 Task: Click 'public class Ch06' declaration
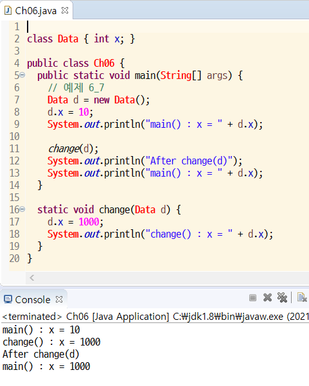pyautogui.click(x=76, y=64)
